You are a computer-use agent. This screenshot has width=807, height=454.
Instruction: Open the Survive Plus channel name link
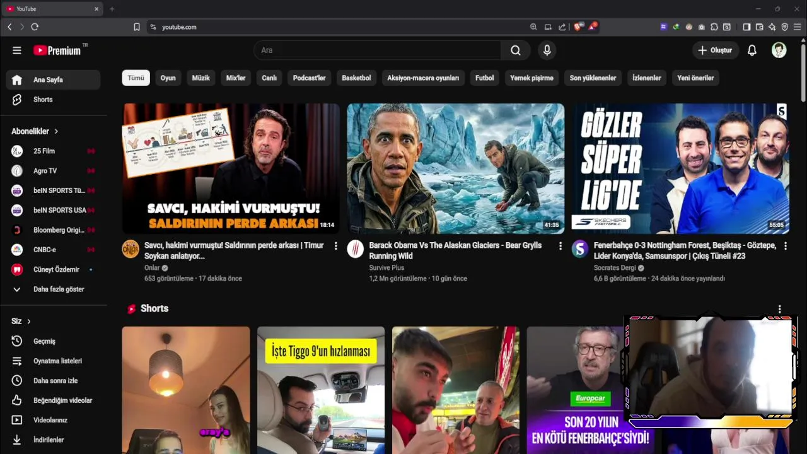[x=386, y=268]
